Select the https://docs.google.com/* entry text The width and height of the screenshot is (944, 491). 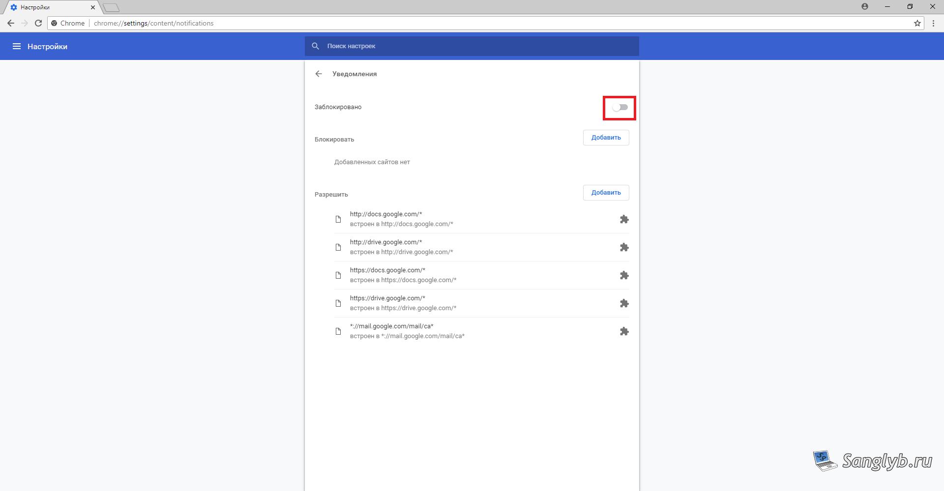(387, 270)
